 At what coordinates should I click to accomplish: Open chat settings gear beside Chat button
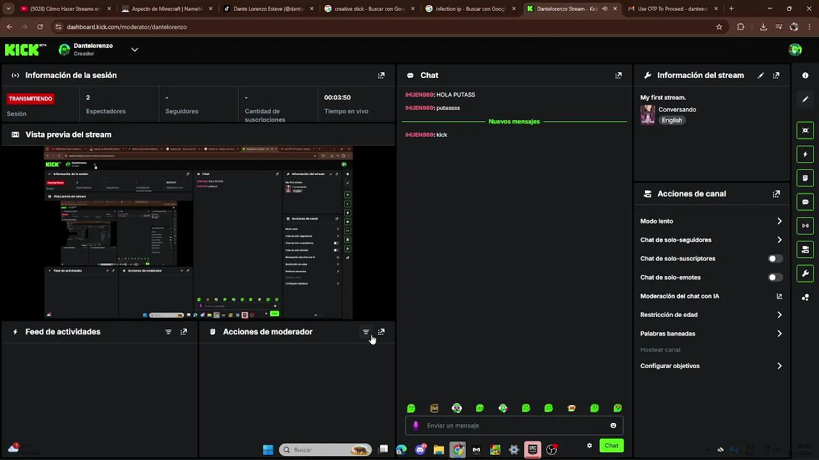tap(589, 446)
